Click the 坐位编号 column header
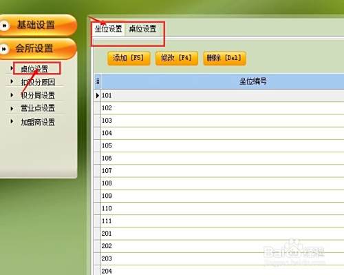 pos(222,81)
